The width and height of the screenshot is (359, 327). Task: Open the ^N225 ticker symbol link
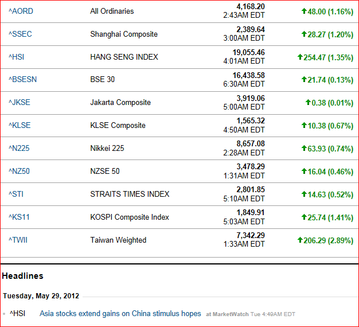(x=19, y=148)
